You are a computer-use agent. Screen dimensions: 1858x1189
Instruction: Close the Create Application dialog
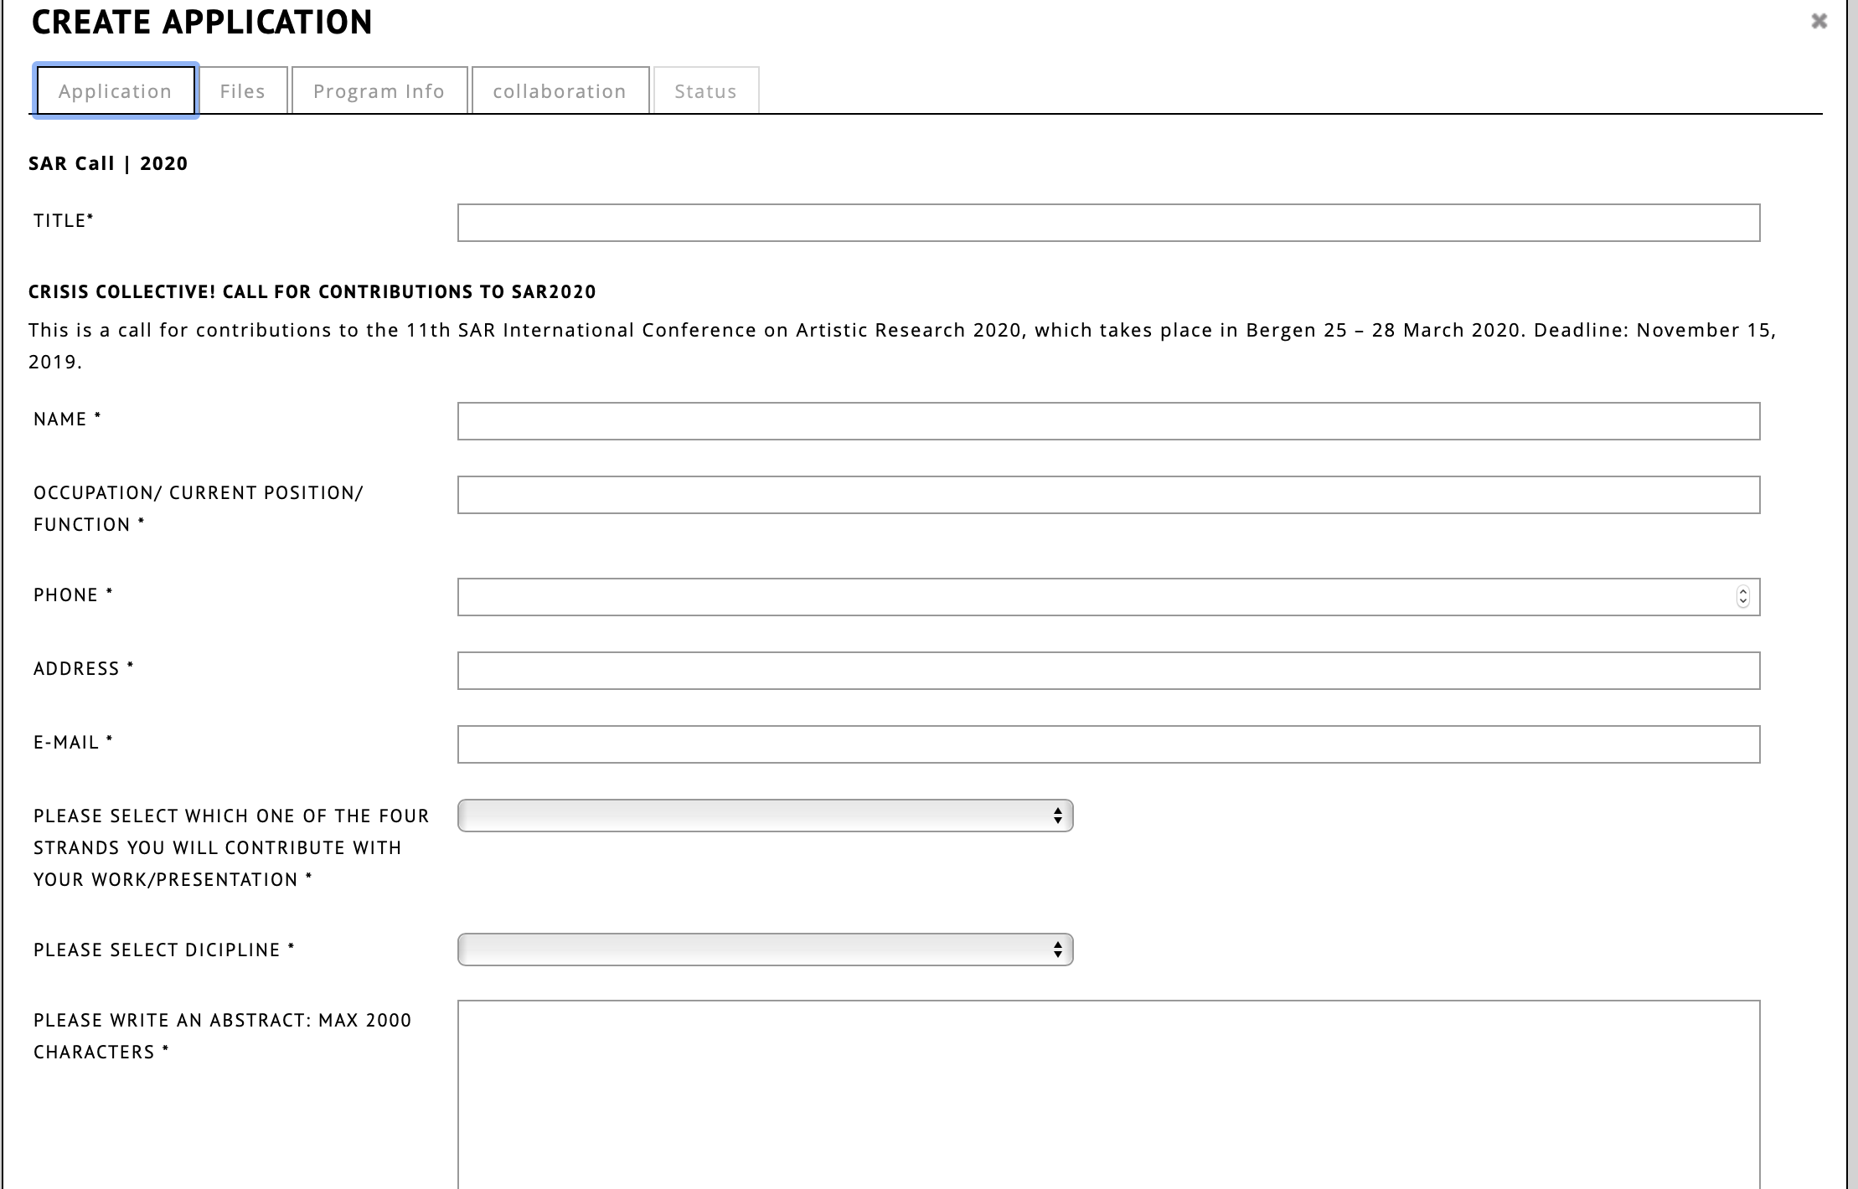(1819, 21)
